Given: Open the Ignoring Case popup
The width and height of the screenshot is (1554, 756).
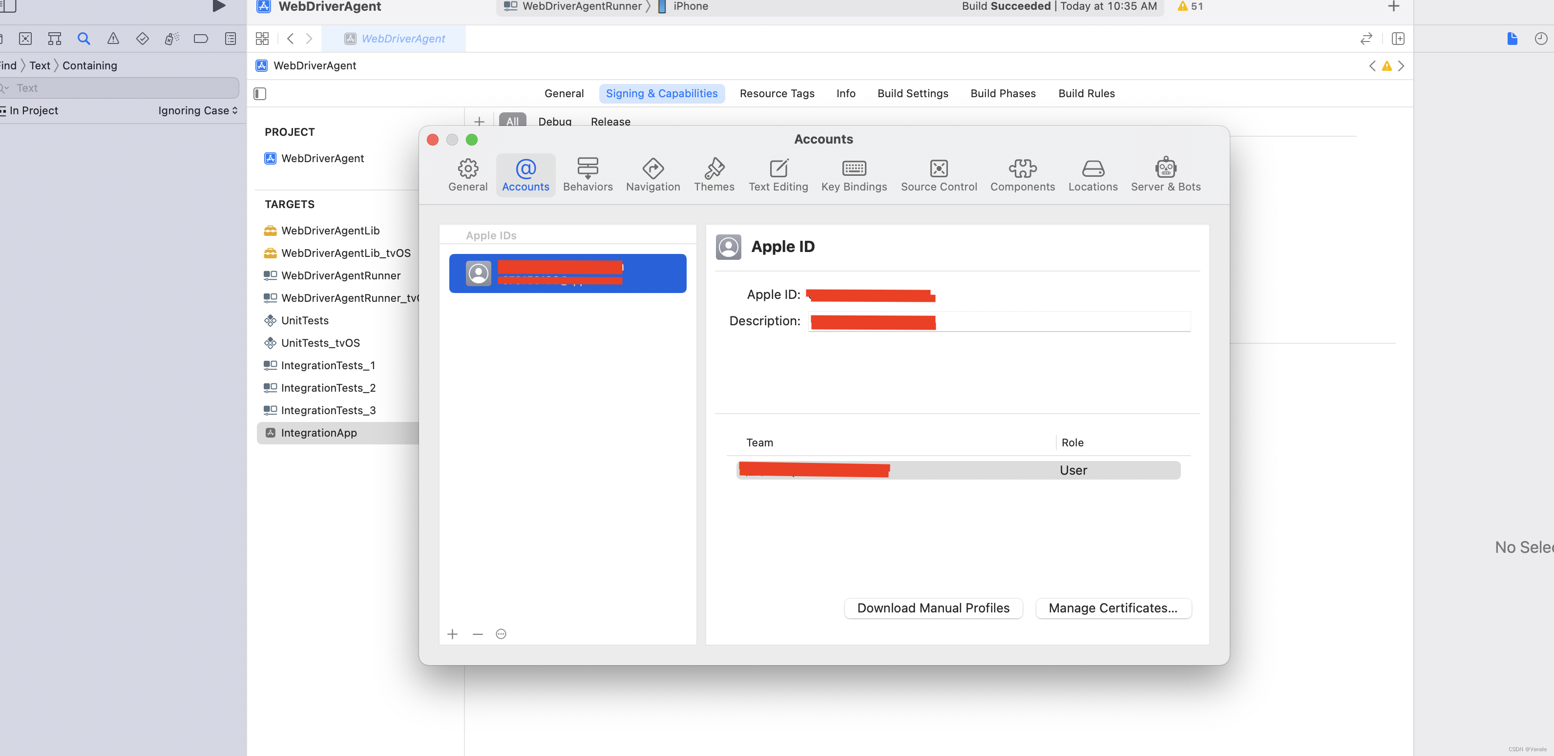Looking at the screenshot, I should (198, 110).
